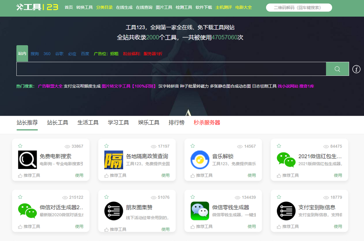Click the eye view-count icon on 音乐解锁
This screenshot has height=241, width=364.
coord(240,146)
